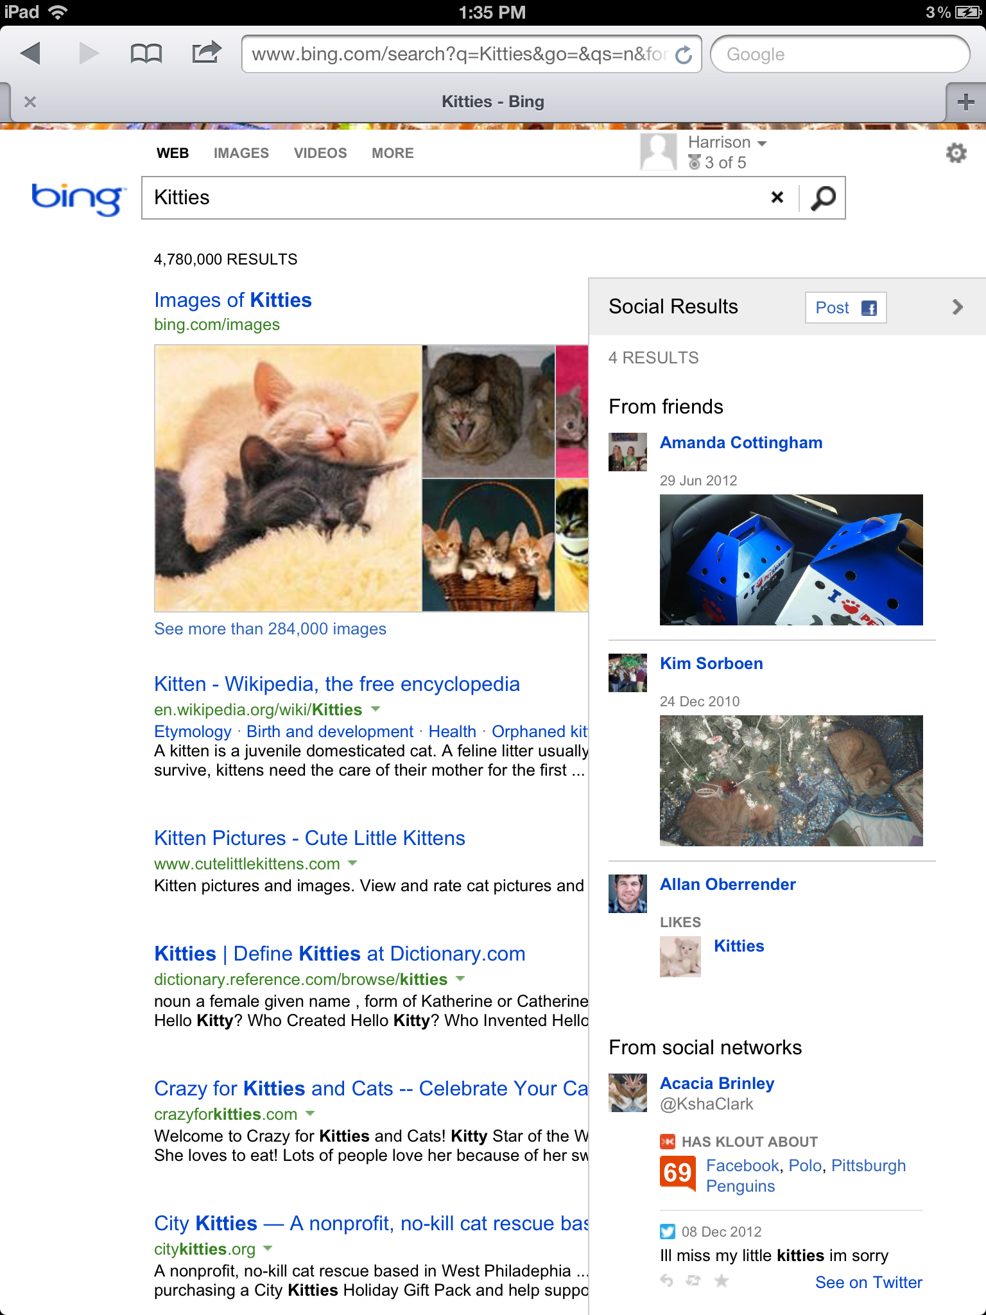Reply to the tweet arrow icon
Image resolution: width=986 pixels, height=1315 pixels.
[x=667, y=1281]
